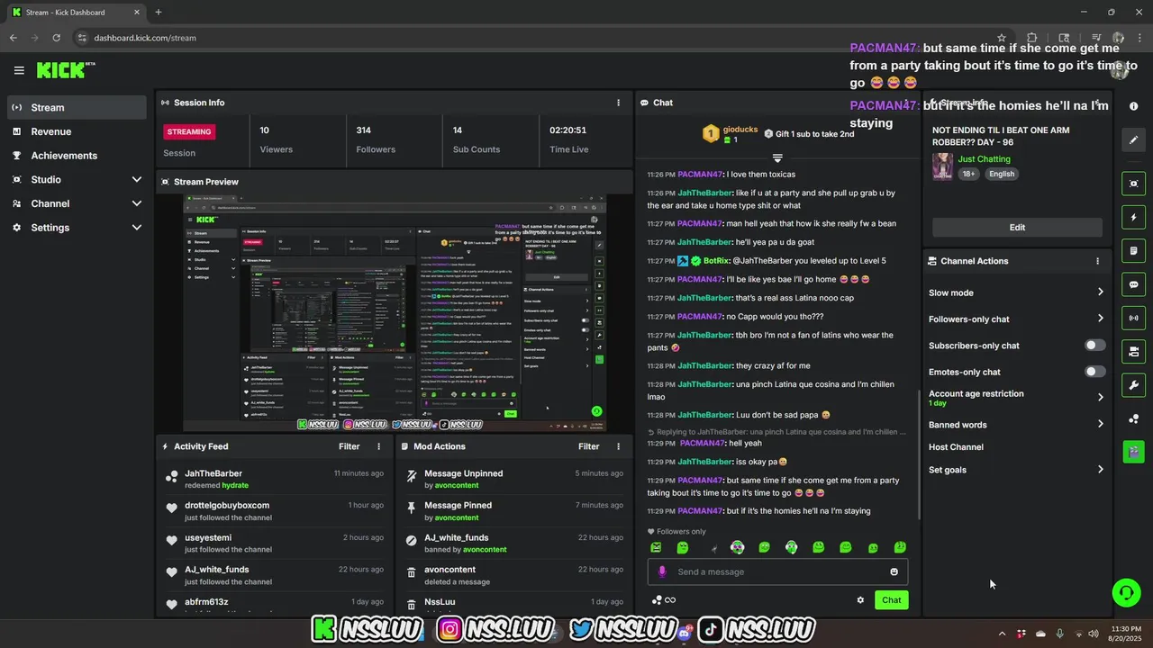Select Host Channel action
This screenshot has height=648, width=1153.
pyautogui.click(x=956, y=447)
